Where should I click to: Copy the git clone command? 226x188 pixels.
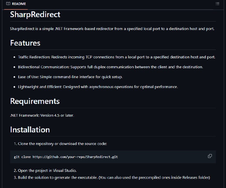[210, 156]
